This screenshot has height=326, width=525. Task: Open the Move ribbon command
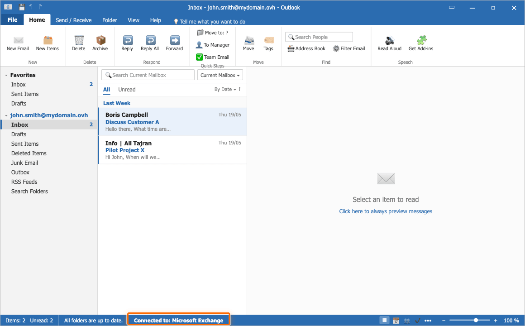[x=248, y=43]
